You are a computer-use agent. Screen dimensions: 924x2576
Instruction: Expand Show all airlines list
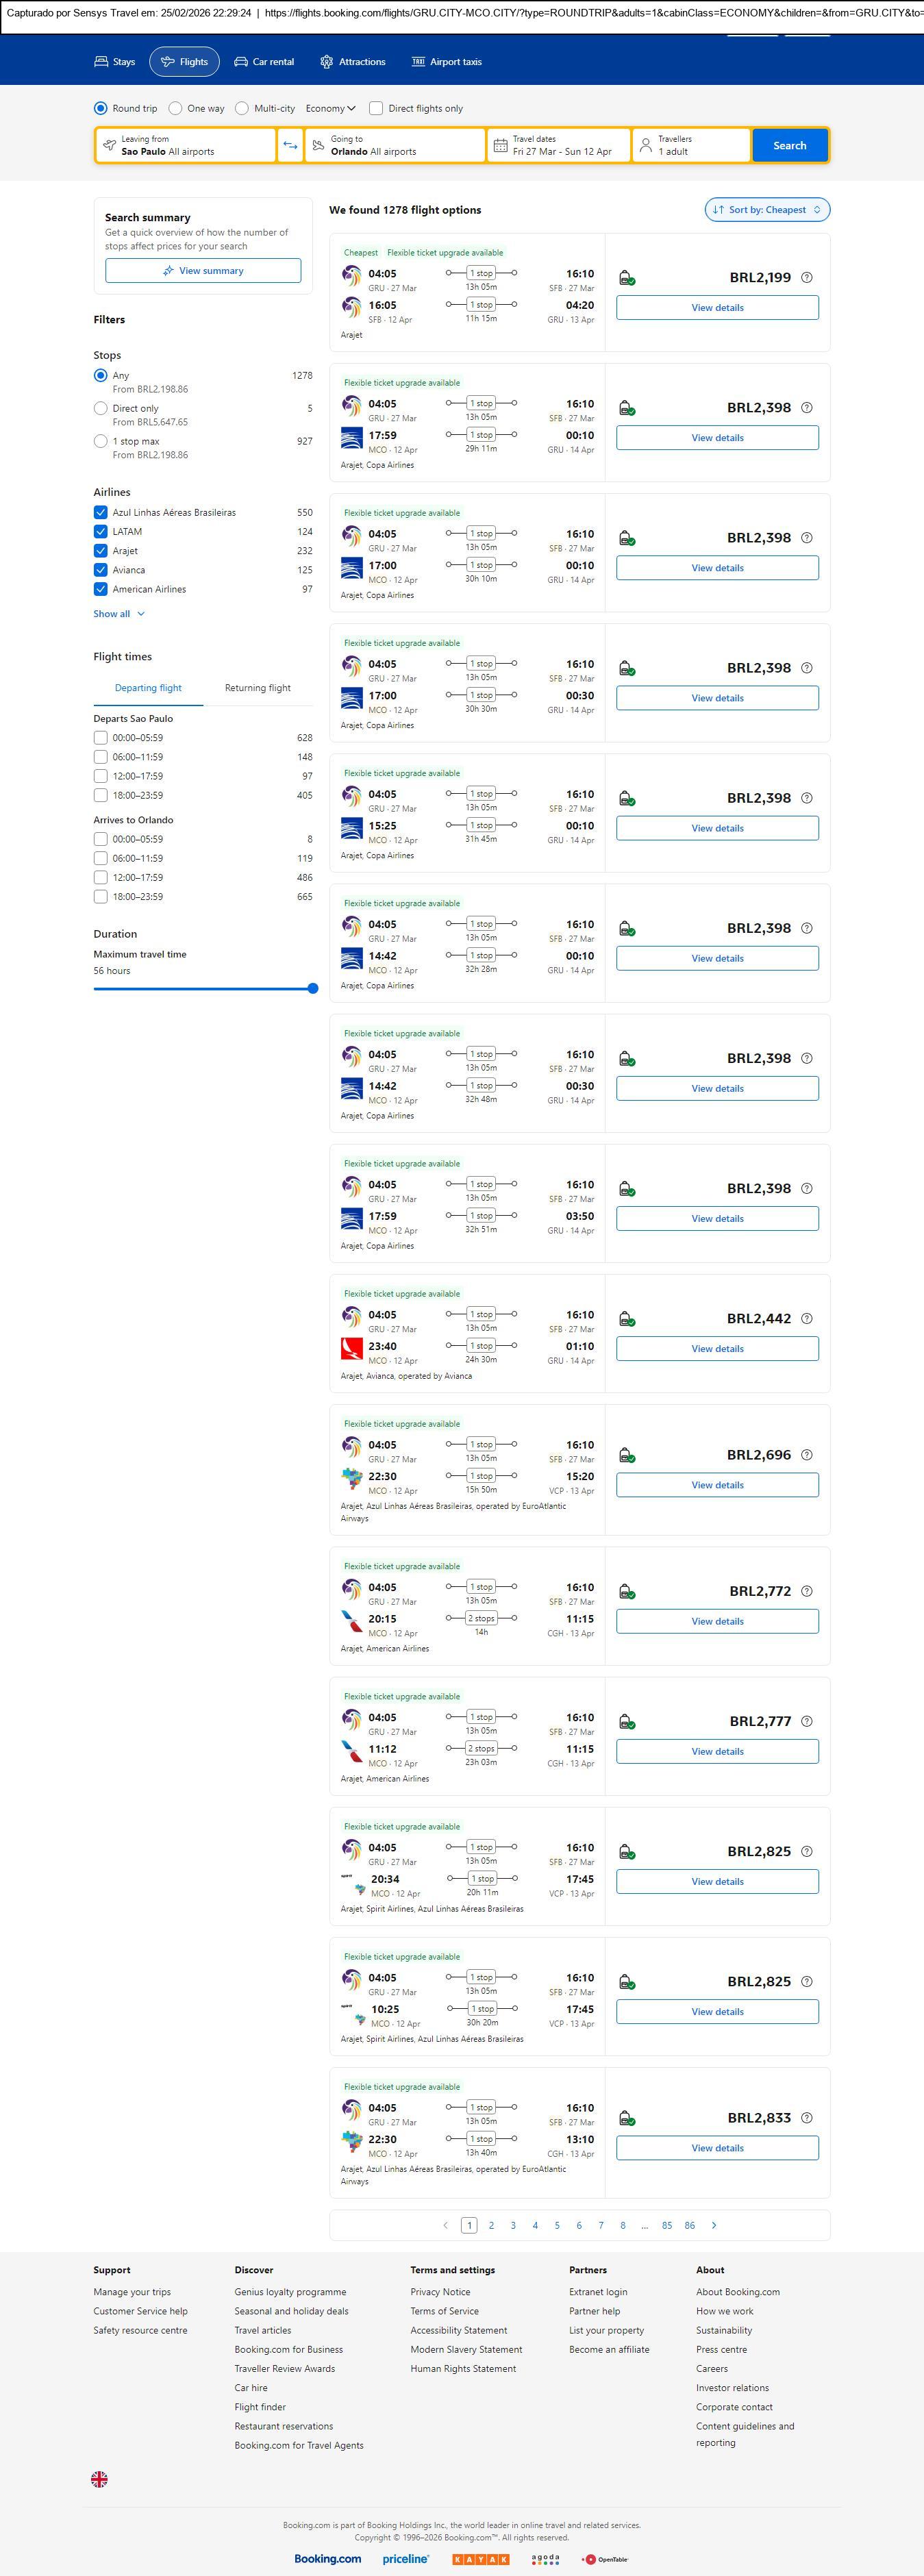pos(119,614)
